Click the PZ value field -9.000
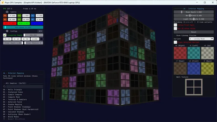Viewport: 217px width, 122px height. (x=39, y=16)
